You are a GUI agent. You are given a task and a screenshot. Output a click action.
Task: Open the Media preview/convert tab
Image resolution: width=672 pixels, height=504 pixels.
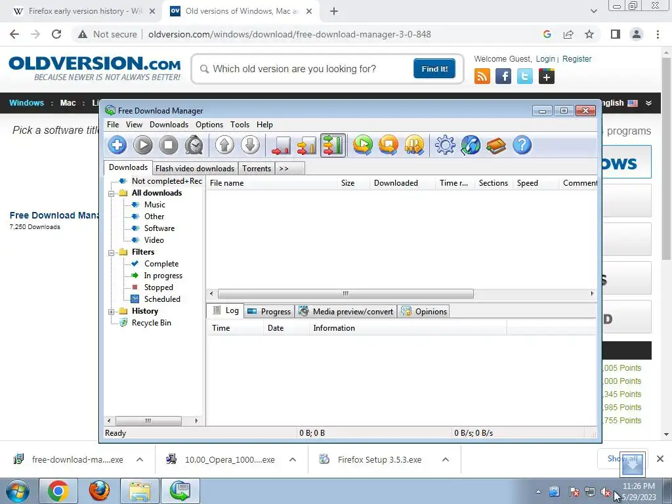tap(346, 312)
